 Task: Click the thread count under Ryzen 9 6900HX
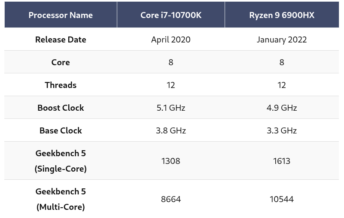(282, 85)
